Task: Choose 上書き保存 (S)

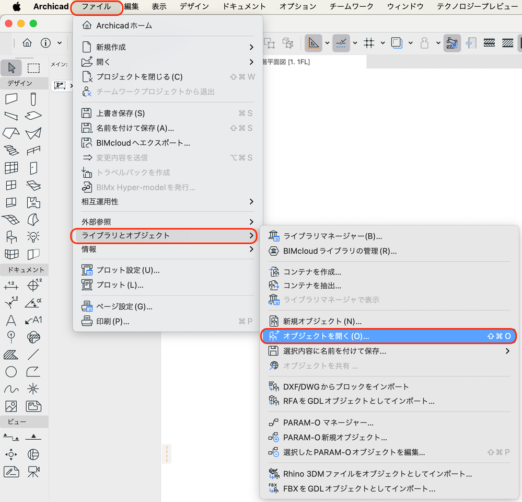Action: (x=168, y=113)
